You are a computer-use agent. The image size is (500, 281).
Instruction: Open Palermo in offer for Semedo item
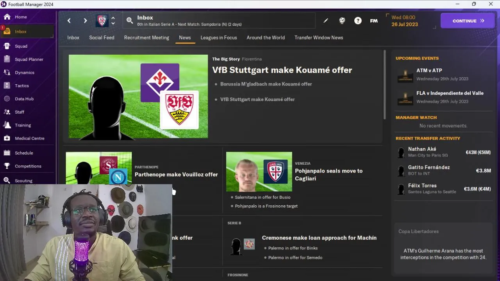coord(295,258)
